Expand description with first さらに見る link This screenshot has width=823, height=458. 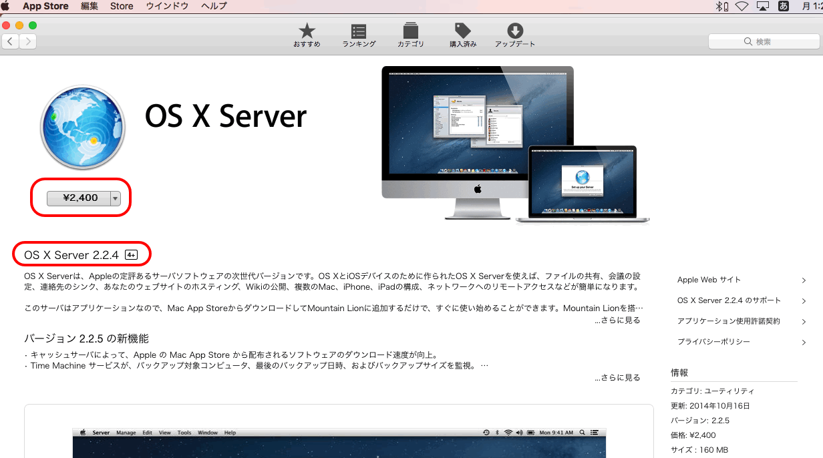click(x=617, y=320)
